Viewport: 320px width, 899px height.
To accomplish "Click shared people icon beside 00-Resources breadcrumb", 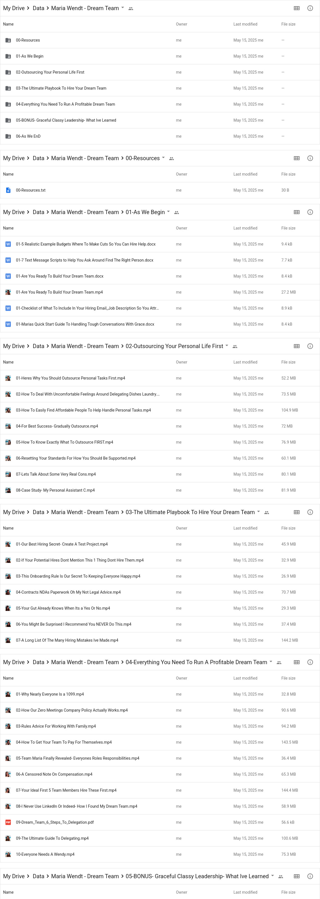I will 172,158.
